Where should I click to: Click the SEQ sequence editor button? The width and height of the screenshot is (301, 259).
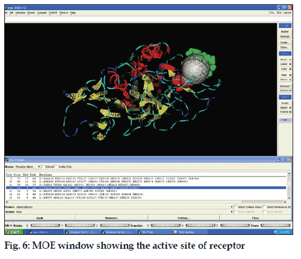(279, 13)
